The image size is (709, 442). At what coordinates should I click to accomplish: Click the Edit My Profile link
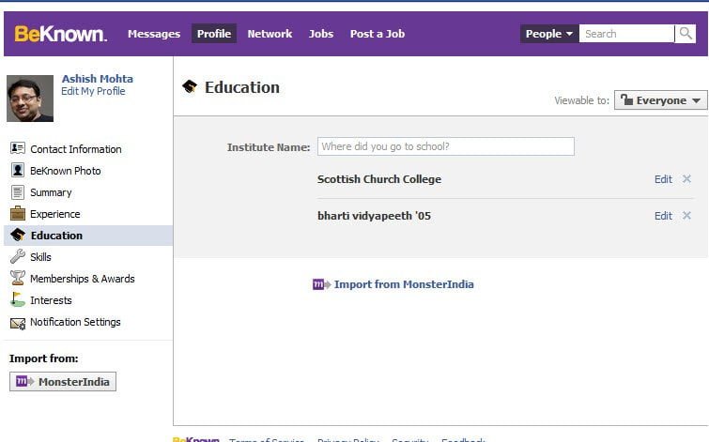coord(93,91)
